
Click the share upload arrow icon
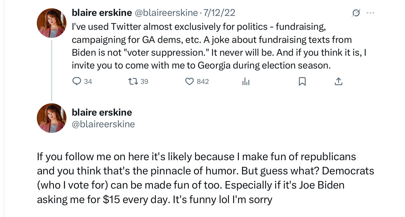coord(338,81)
